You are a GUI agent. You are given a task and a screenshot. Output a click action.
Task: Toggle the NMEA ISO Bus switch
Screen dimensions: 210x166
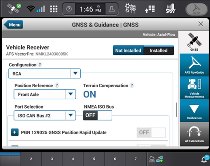[98, 115]
